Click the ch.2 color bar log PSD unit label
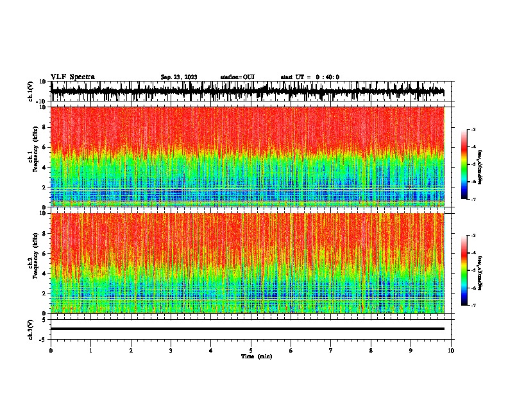Image resolution: width=508 pixels, height=393 pixels. [x=480, y=273]
